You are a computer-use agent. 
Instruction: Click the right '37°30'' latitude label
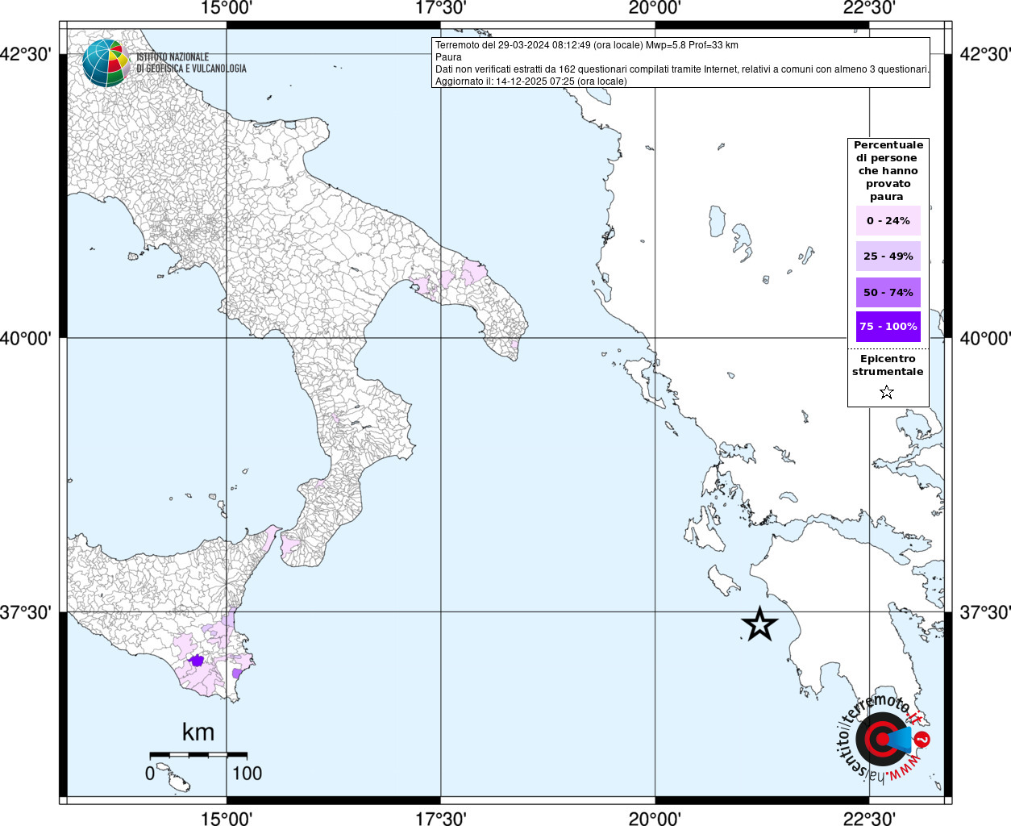click(x=984, y=612)
